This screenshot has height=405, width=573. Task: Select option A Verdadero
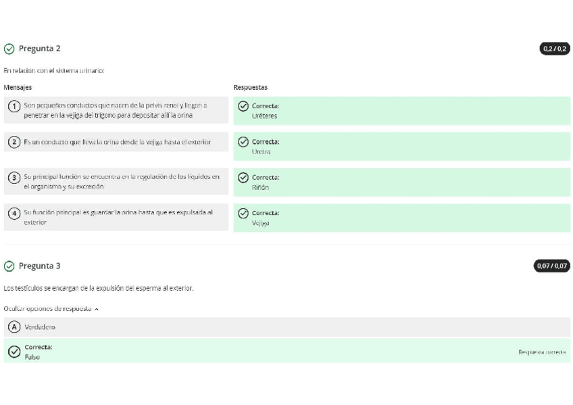tap(14, 327)
